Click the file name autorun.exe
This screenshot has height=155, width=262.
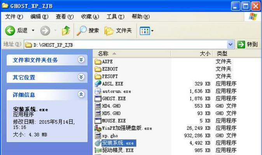tap(117, 91)
